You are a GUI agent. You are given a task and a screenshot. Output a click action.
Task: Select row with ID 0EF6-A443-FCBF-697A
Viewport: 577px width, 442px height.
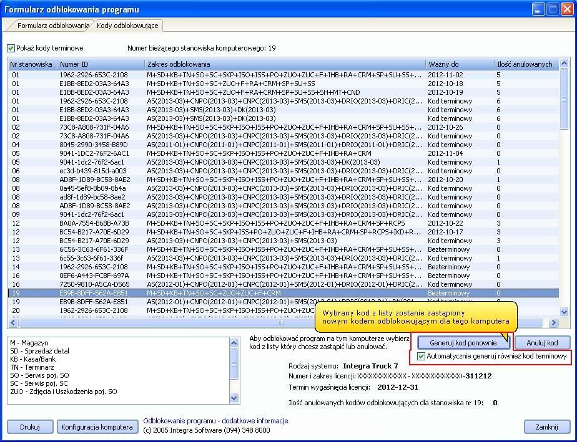284,276
